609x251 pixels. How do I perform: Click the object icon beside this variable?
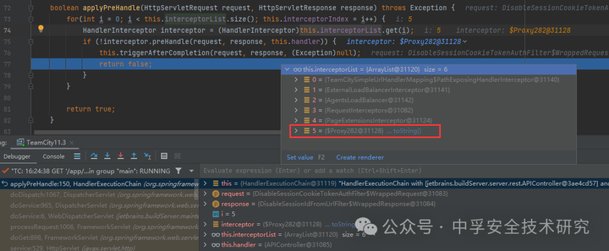click(x=215, y=183)
